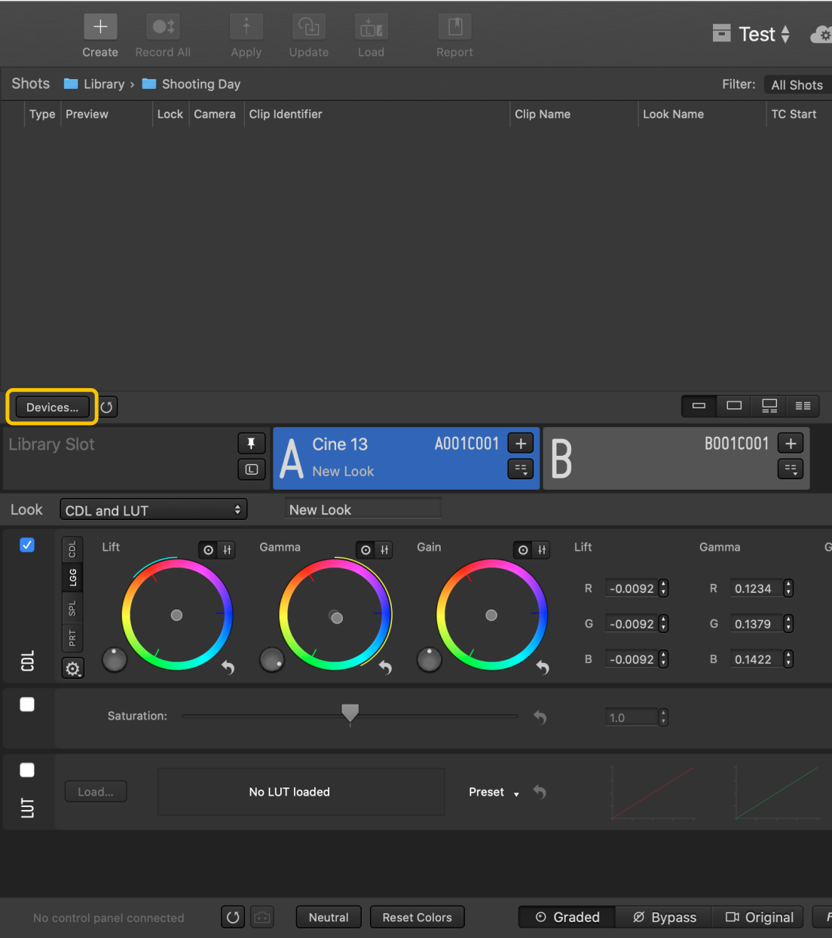Reset the saturation with the undo arrow
The width and height of the screenshot is (832, 938).
[540, 717]
